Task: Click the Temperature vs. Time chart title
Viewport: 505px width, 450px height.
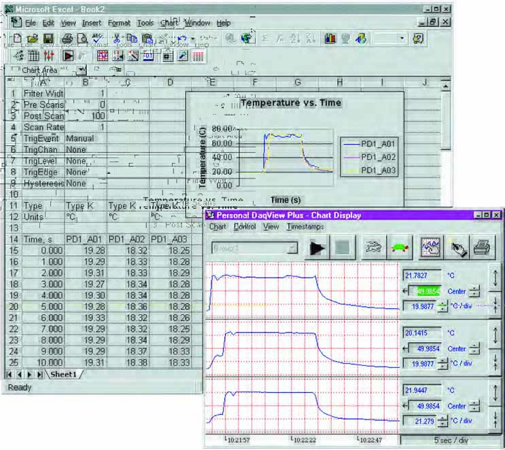Action: (x=291, y=103)
